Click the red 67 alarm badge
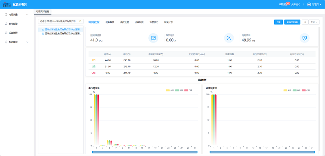 point(288,3)
